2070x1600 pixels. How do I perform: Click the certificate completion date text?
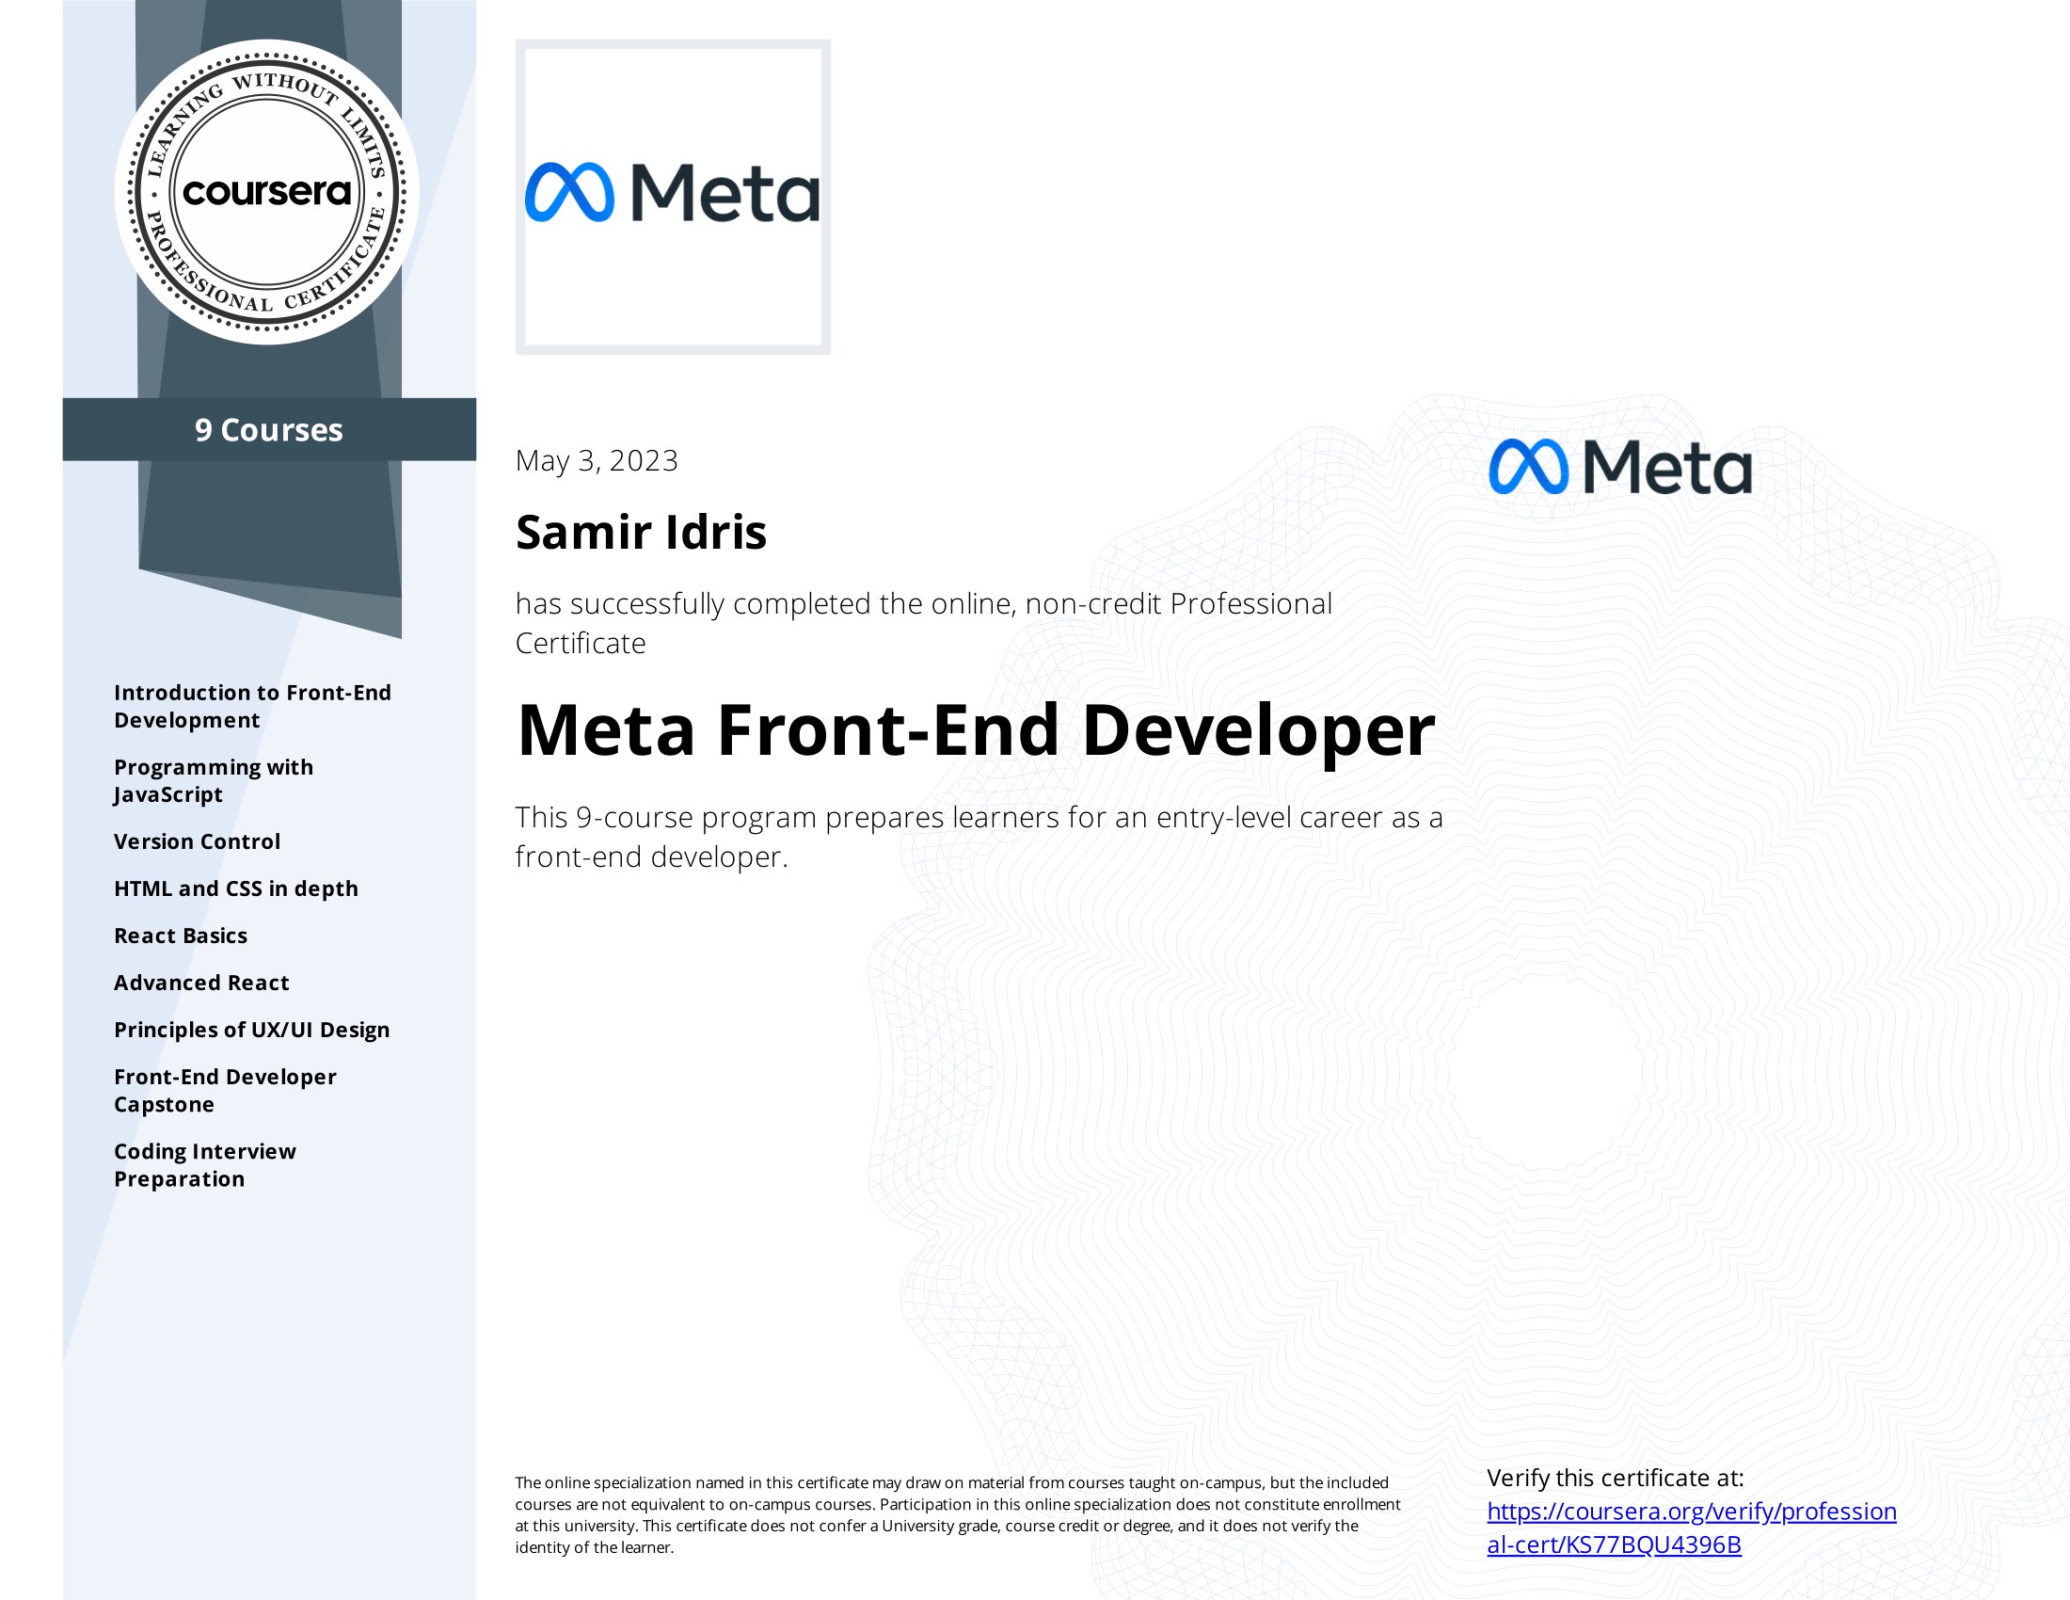click(x=595, y=459)
